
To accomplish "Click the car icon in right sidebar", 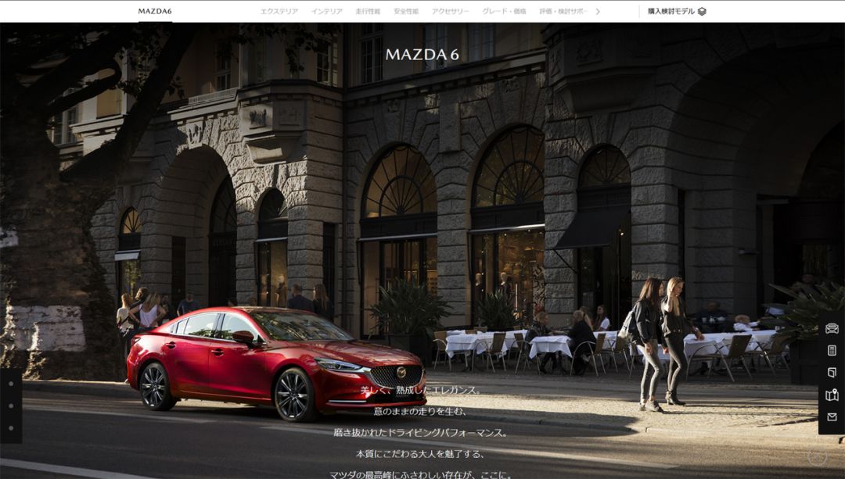I will coord(832,328).
